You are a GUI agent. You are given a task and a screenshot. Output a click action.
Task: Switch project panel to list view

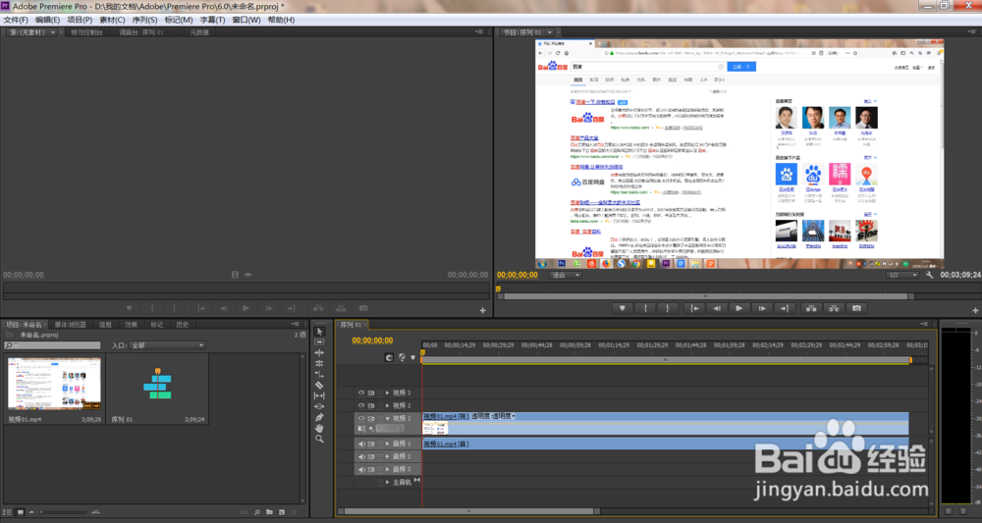click(8, 512)
